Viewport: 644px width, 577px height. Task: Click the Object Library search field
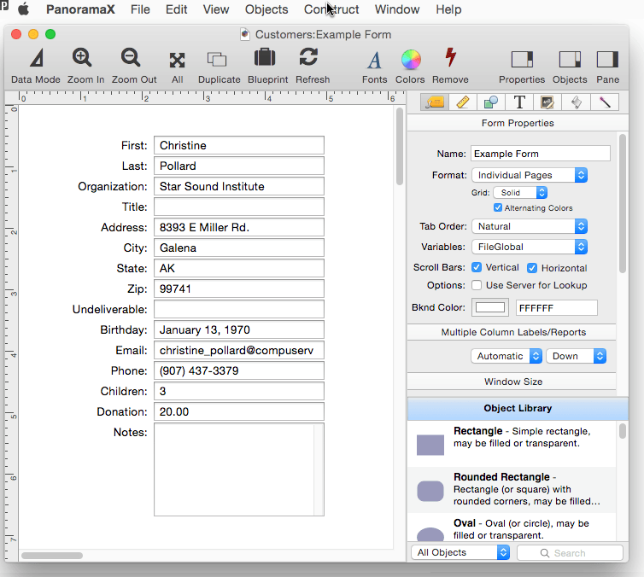[x=570, y=553]
